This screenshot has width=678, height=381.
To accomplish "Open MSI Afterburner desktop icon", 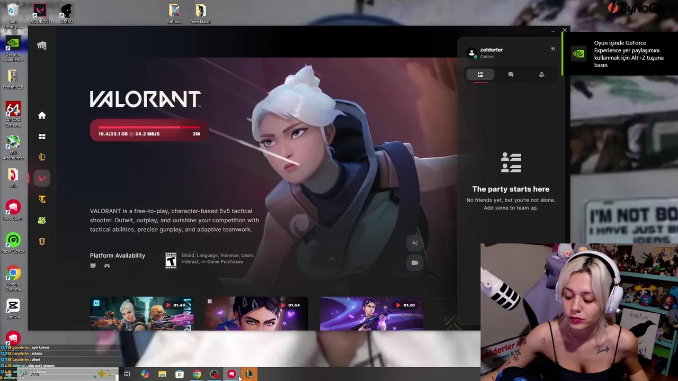I will point(13,148).
